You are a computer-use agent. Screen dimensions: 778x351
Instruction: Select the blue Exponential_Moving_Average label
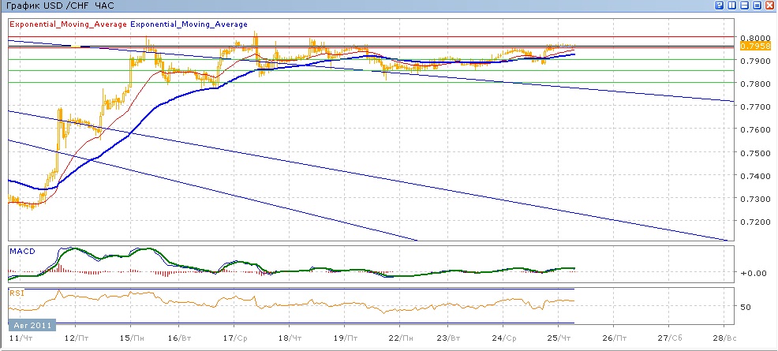click(189, 24)
